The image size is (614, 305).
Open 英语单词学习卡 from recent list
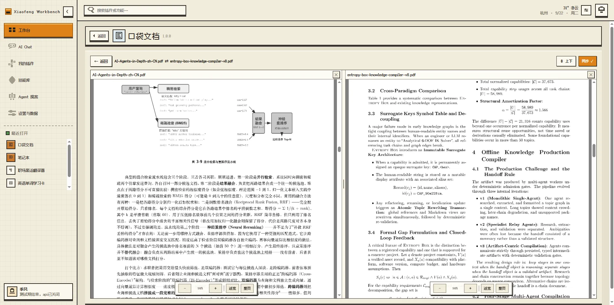tap(36, 183)
